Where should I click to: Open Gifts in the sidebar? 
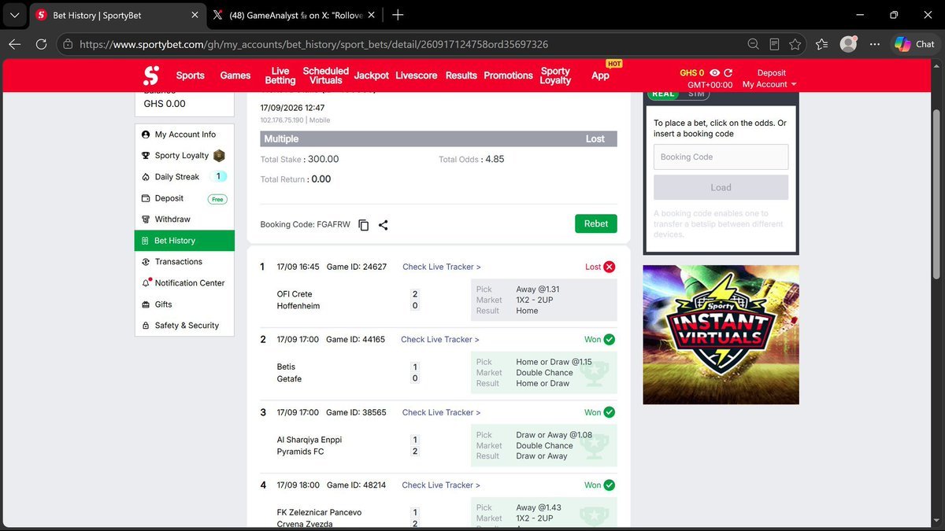184,304
